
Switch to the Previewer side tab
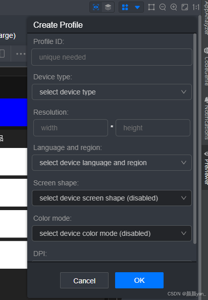pos(205,168)
